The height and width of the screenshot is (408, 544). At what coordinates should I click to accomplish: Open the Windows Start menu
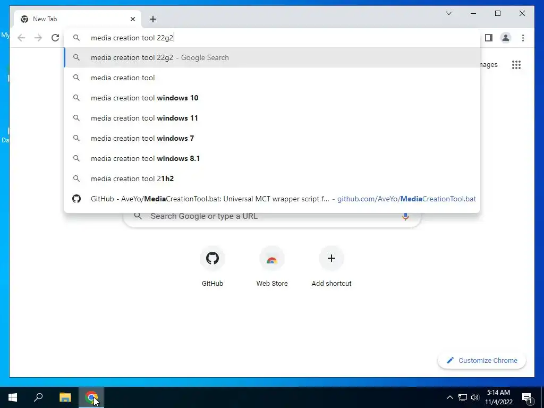tap(13, 397)
